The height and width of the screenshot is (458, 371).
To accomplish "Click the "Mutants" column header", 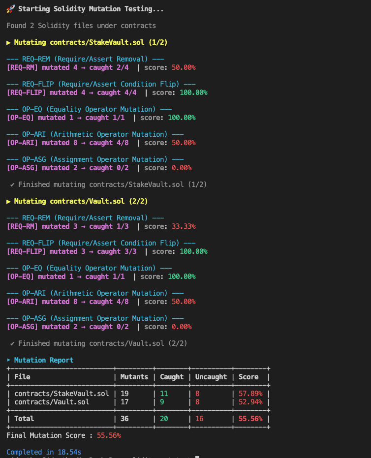I will 134,377.
